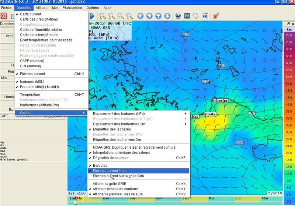The image size is (295, 206).
Task: Expand the Options submenu in Données
Action: 51,113
